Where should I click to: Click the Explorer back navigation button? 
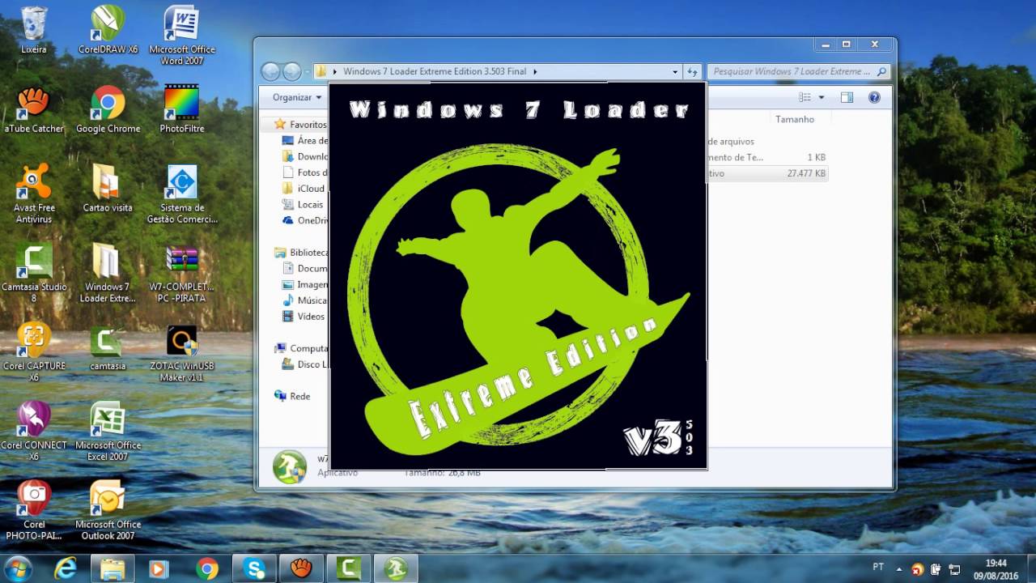coord(270,71)
